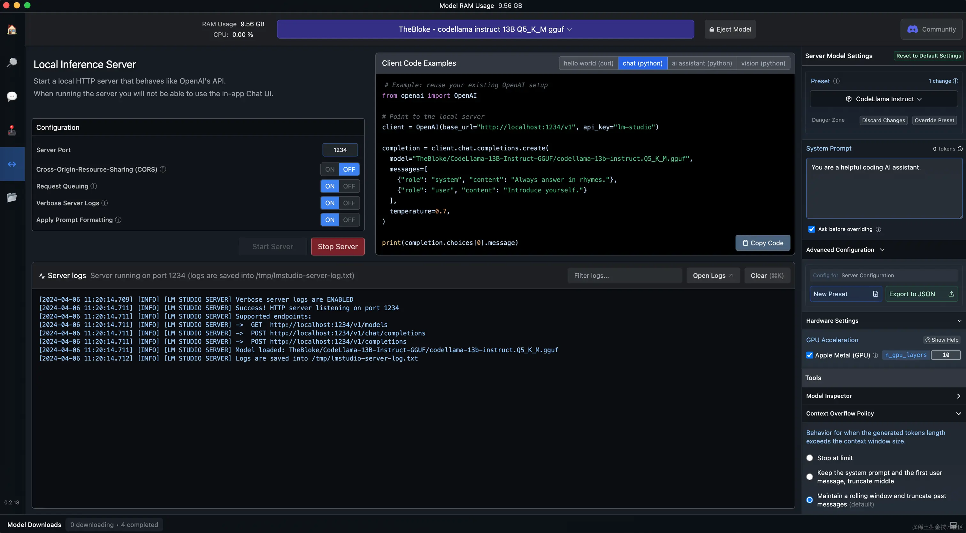Click the CORS info icon
The height and width of the screenshot is (533, 966).
163,169
